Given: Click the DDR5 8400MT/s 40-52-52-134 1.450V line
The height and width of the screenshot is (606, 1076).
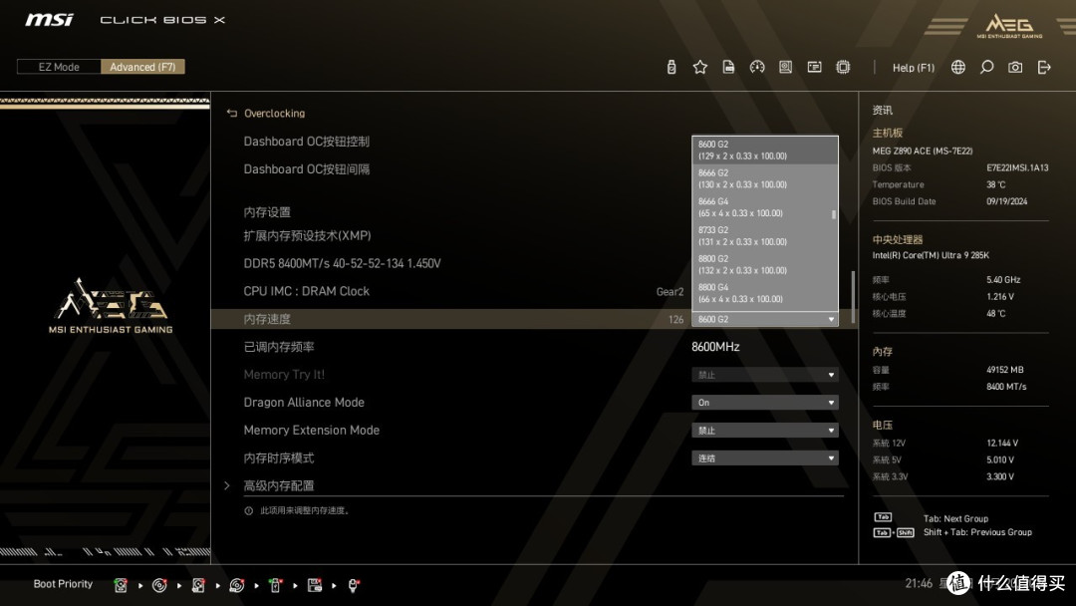Looking at the screenshot, I should [342, 263].
